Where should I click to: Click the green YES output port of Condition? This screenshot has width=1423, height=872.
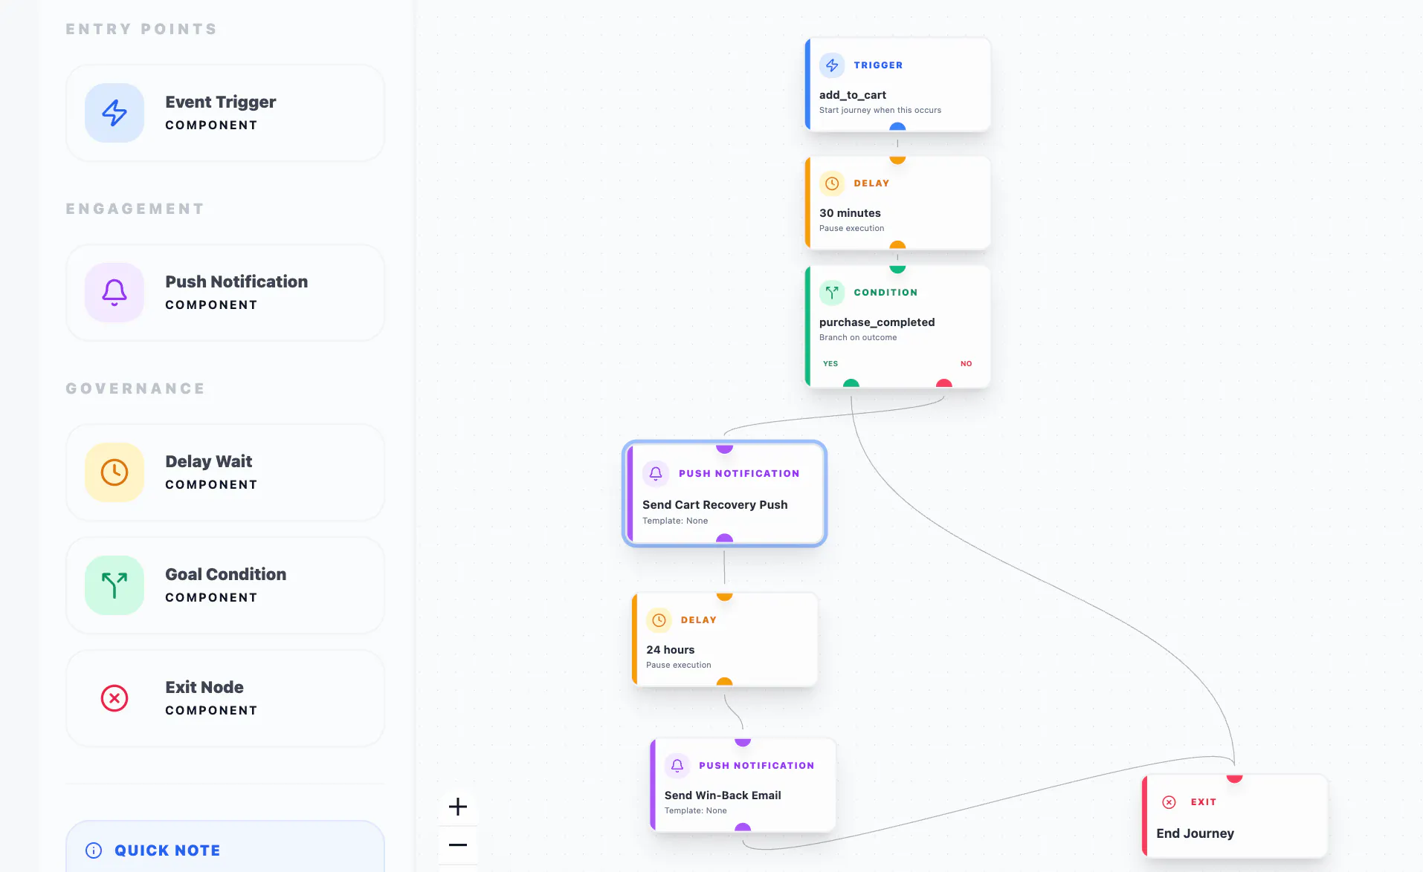(851, 383)
